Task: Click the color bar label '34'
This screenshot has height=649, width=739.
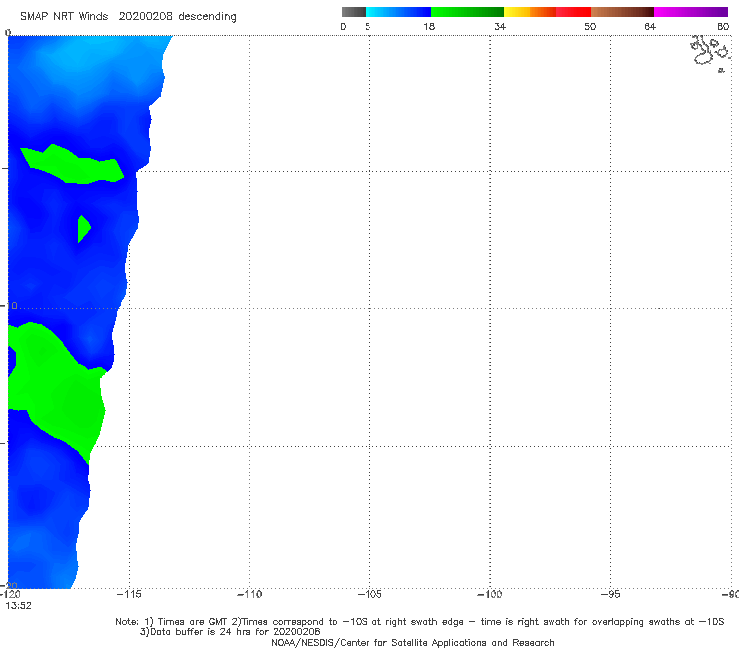Action: pos(500,26)
